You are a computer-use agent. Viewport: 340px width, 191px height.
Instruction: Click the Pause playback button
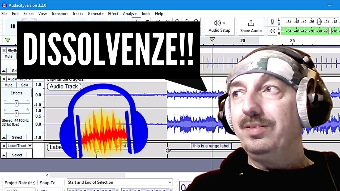click(x=12, y=26)
